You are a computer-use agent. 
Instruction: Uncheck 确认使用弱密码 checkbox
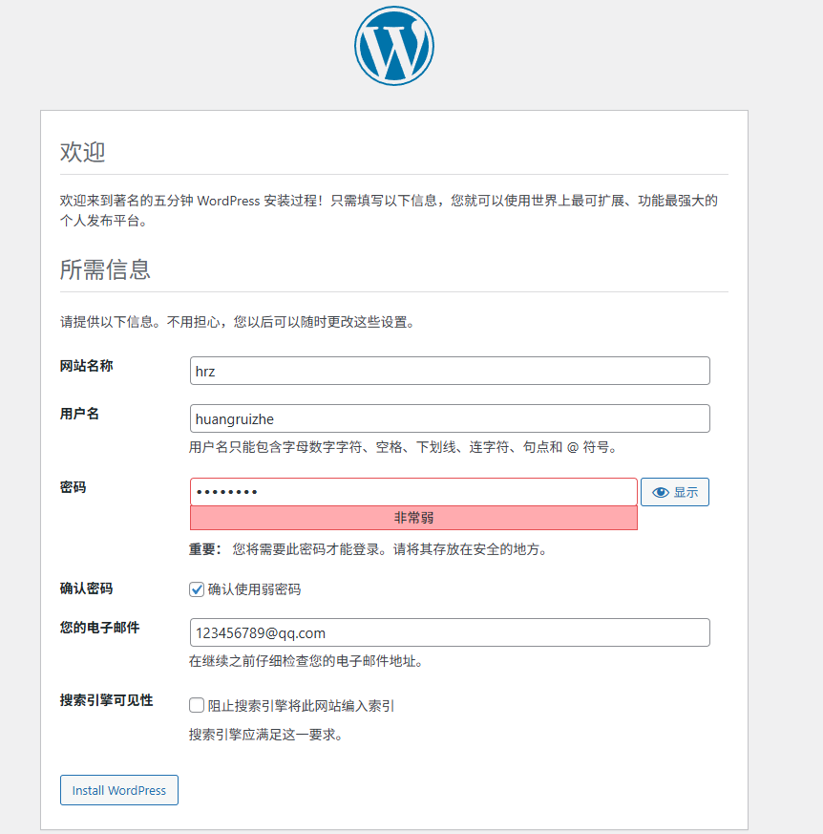coord(197,589)
